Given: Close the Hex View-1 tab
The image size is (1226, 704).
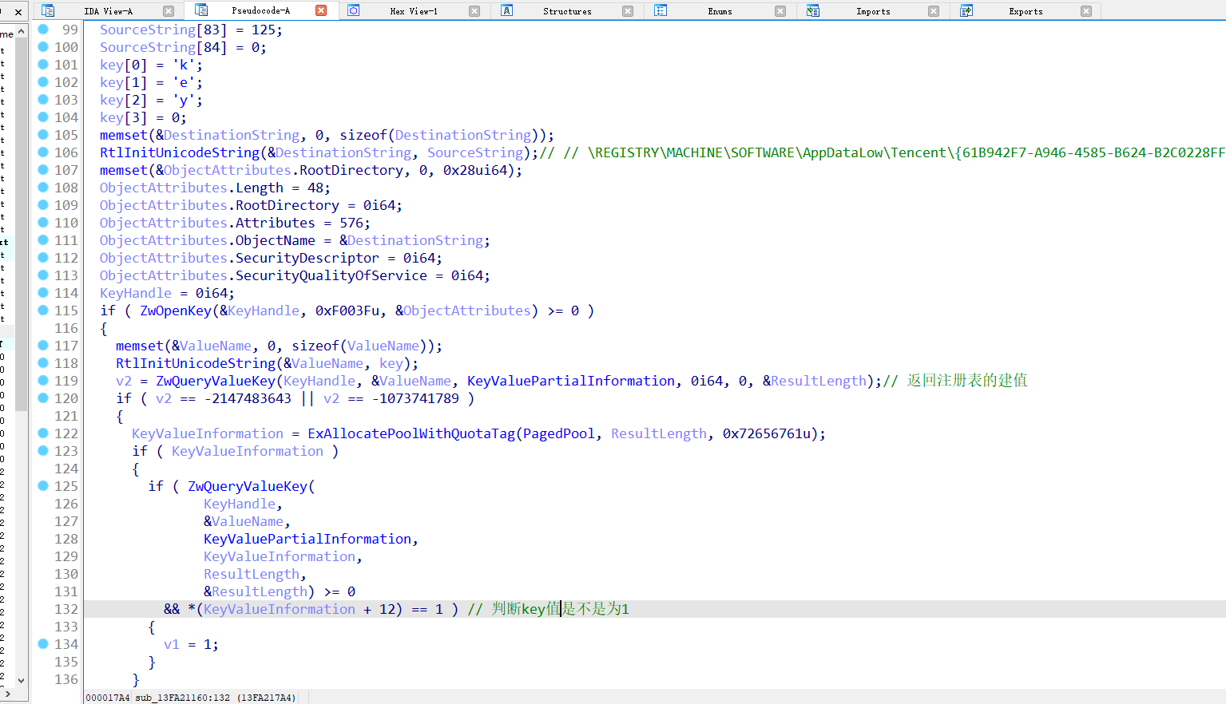Looking at the screenshot, I should pyautogui.click(x=474, y=11).
